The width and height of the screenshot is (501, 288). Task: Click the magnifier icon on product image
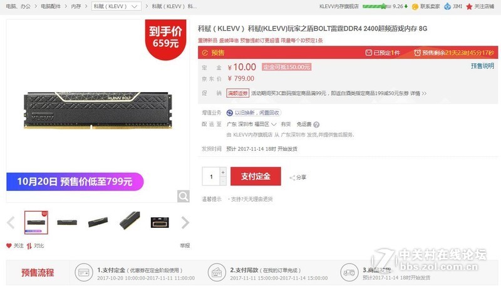click(183, 196)
